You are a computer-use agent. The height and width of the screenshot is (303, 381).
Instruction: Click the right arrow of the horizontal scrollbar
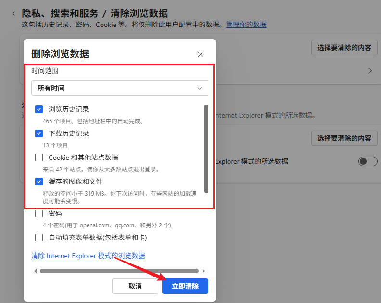203,271
